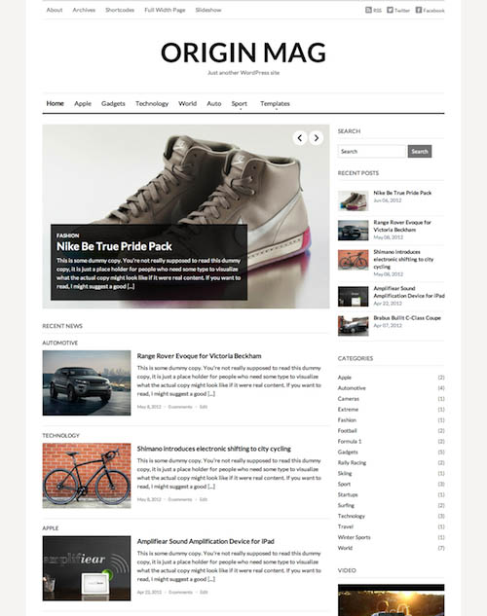Open Brabus Bullit C-Class Coupe thumbnail
487x616 pixels.
353,326
